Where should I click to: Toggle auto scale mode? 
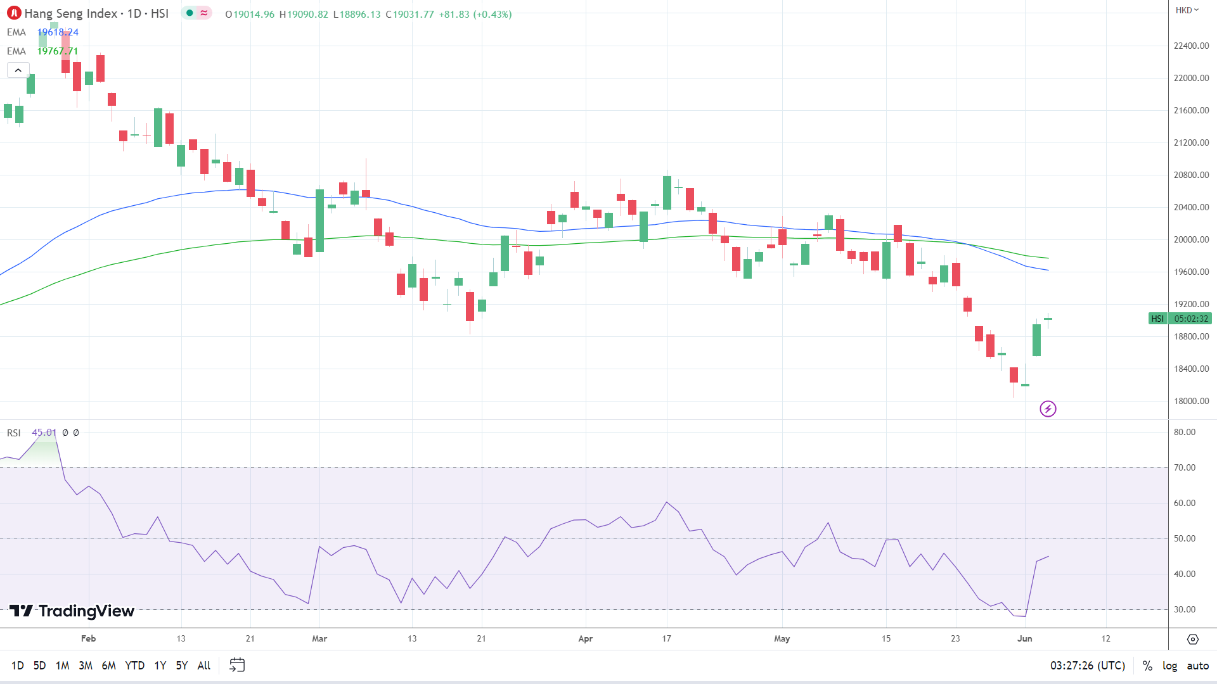click(1197, 666)
